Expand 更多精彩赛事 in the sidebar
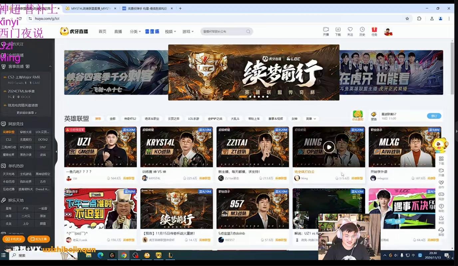This screenshot has height=266, width=458. [27, 113]
